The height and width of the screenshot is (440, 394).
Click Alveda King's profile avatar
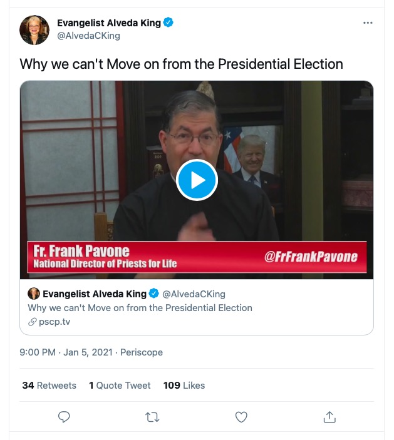(x=34, y=29)
